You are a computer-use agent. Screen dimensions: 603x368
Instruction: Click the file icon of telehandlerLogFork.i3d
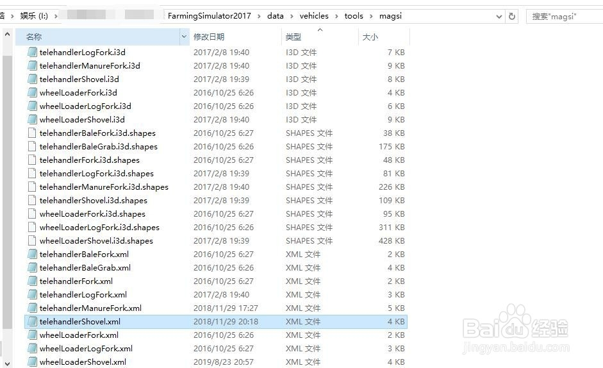click(x=32, y=52)
